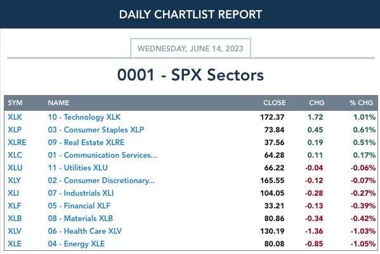Open the 03 - Consumer Staples XLP chart
This screenshot has width=380, height=254.
tap(96, 130)
